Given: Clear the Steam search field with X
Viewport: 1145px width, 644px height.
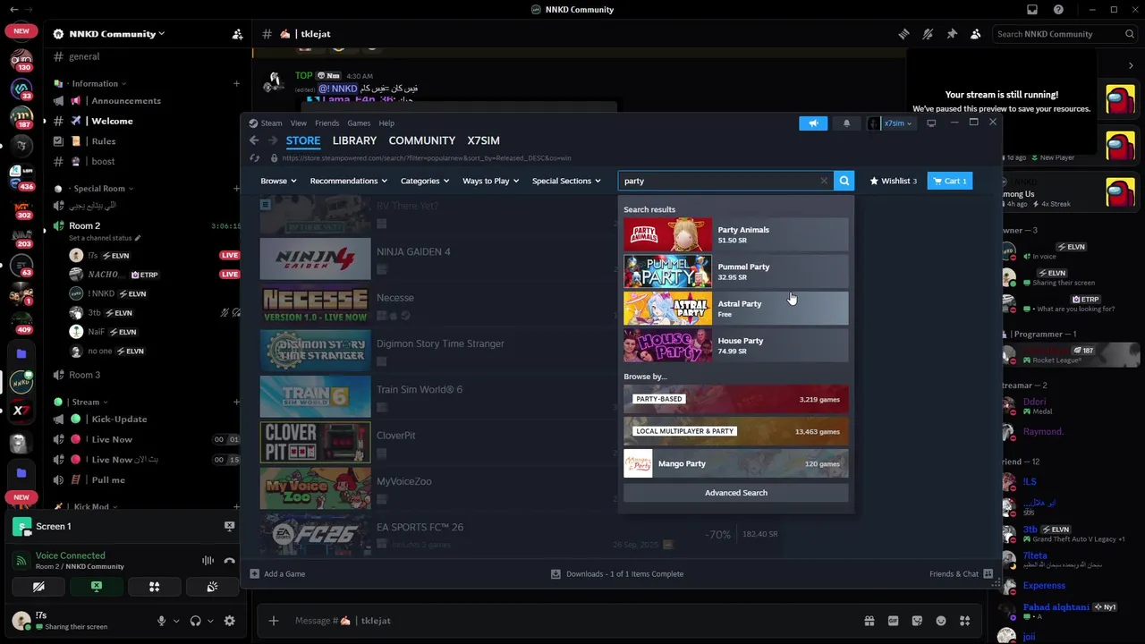Looking at the screenshot, I should pos(824,181).
